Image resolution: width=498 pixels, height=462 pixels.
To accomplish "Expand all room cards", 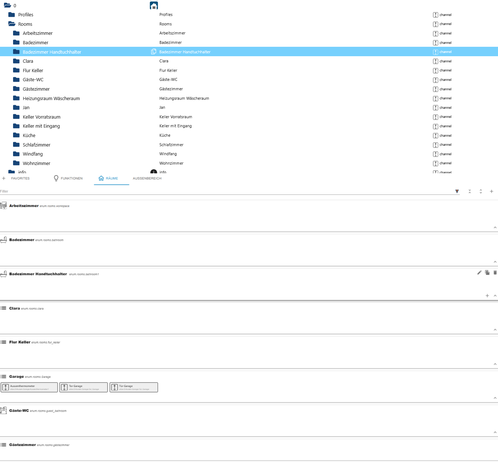I will pyautogui.click(x=481, y=191).
